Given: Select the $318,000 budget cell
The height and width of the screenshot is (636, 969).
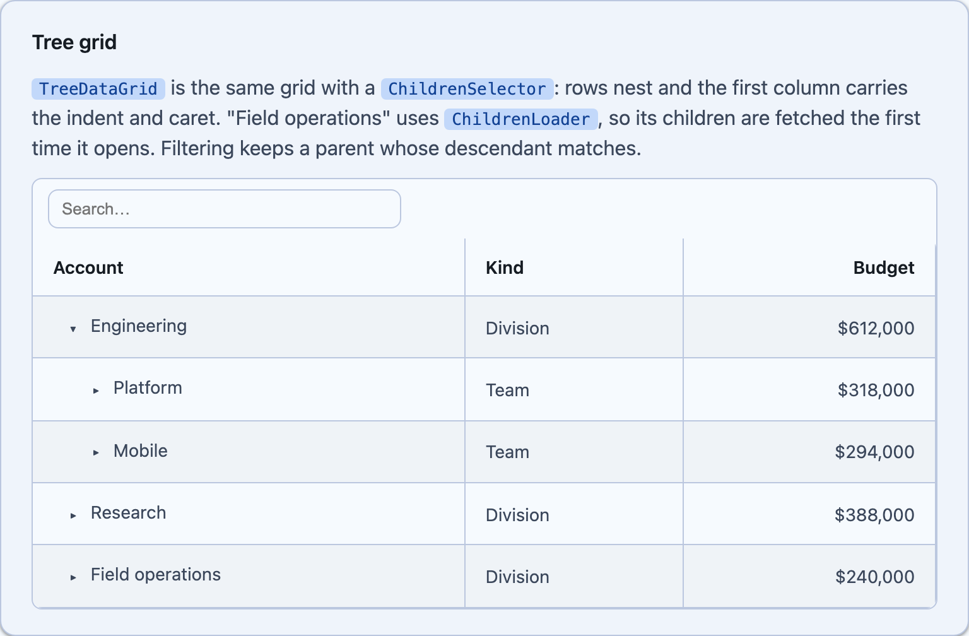Looking at the screenshot, I should (x=809, y=390).
